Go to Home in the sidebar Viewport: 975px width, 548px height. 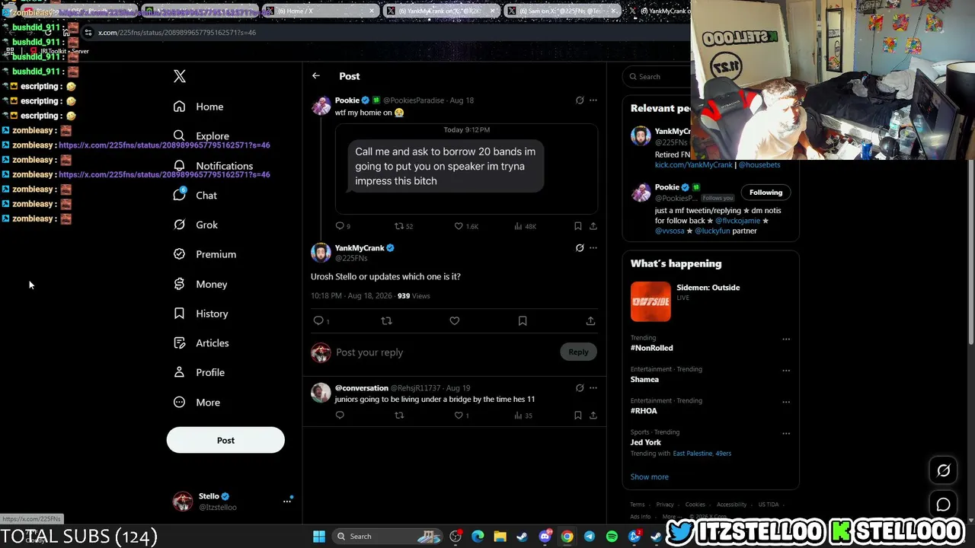point(198,107)
